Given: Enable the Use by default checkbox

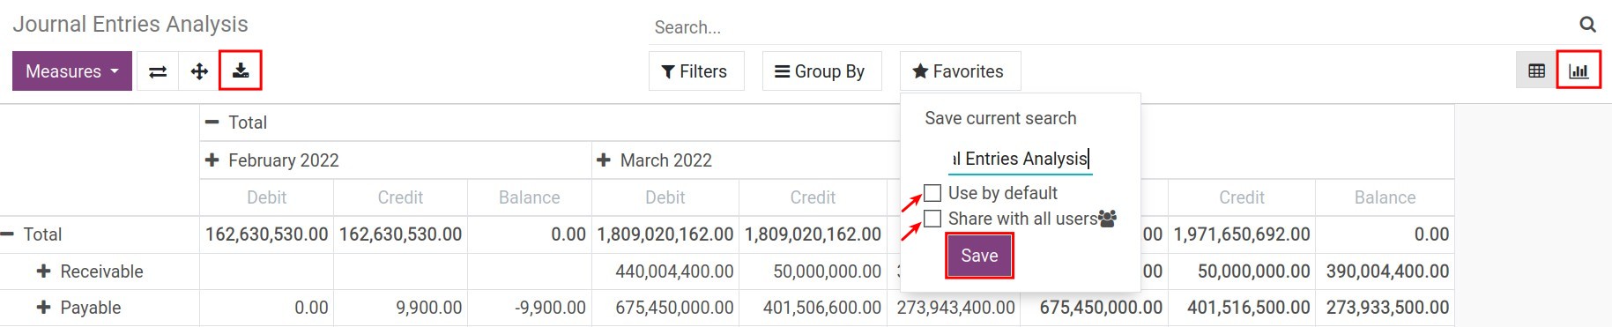Looking at the screenshot, I should 932,193.
